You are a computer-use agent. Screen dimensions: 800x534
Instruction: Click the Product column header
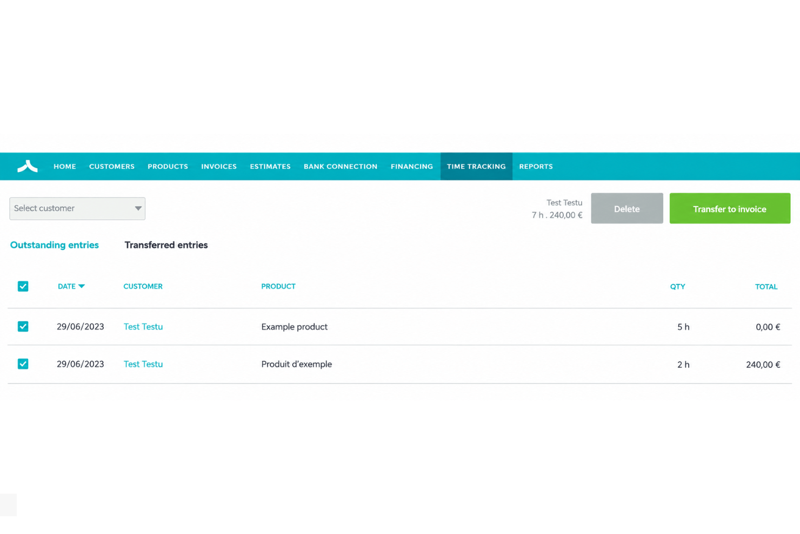click(x=278, y=286)
